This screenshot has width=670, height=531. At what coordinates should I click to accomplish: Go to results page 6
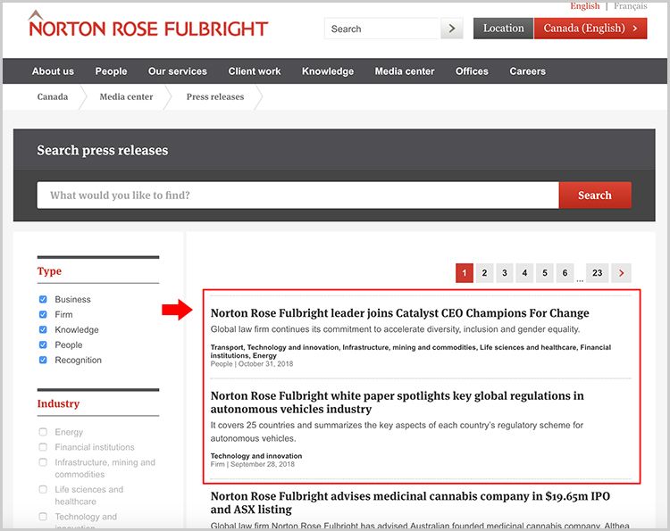pyautogui.click(x=565, y=273)
